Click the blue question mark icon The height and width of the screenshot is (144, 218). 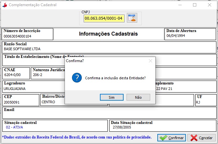(x=77, y=78)
